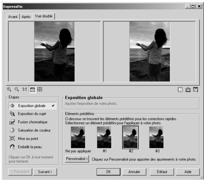Maximize the ExpressFix window
Image resolution: width=204 pixels, height=180 pixels.
193,6
